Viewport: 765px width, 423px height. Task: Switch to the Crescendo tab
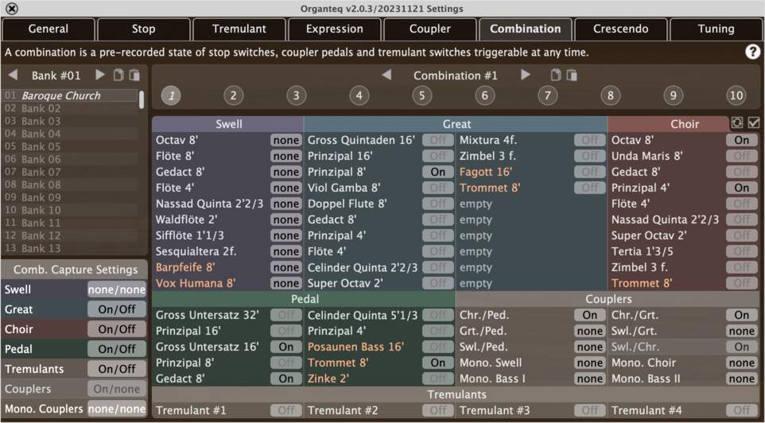620,29
